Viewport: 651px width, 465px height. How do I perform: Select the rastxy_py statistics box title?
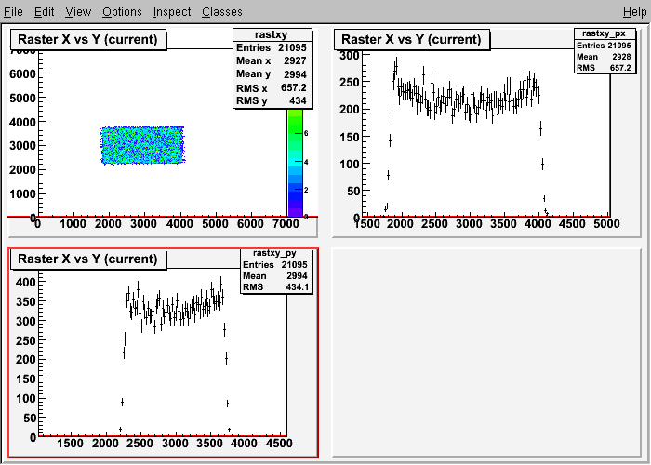[x=275, y=253]
